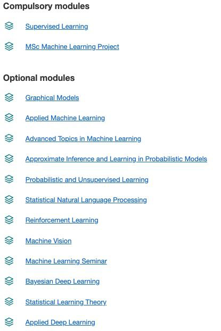This screenshot has height=331, width=221.
Task: Open the Applied Deep Learning module
Action: pos(60,322)
